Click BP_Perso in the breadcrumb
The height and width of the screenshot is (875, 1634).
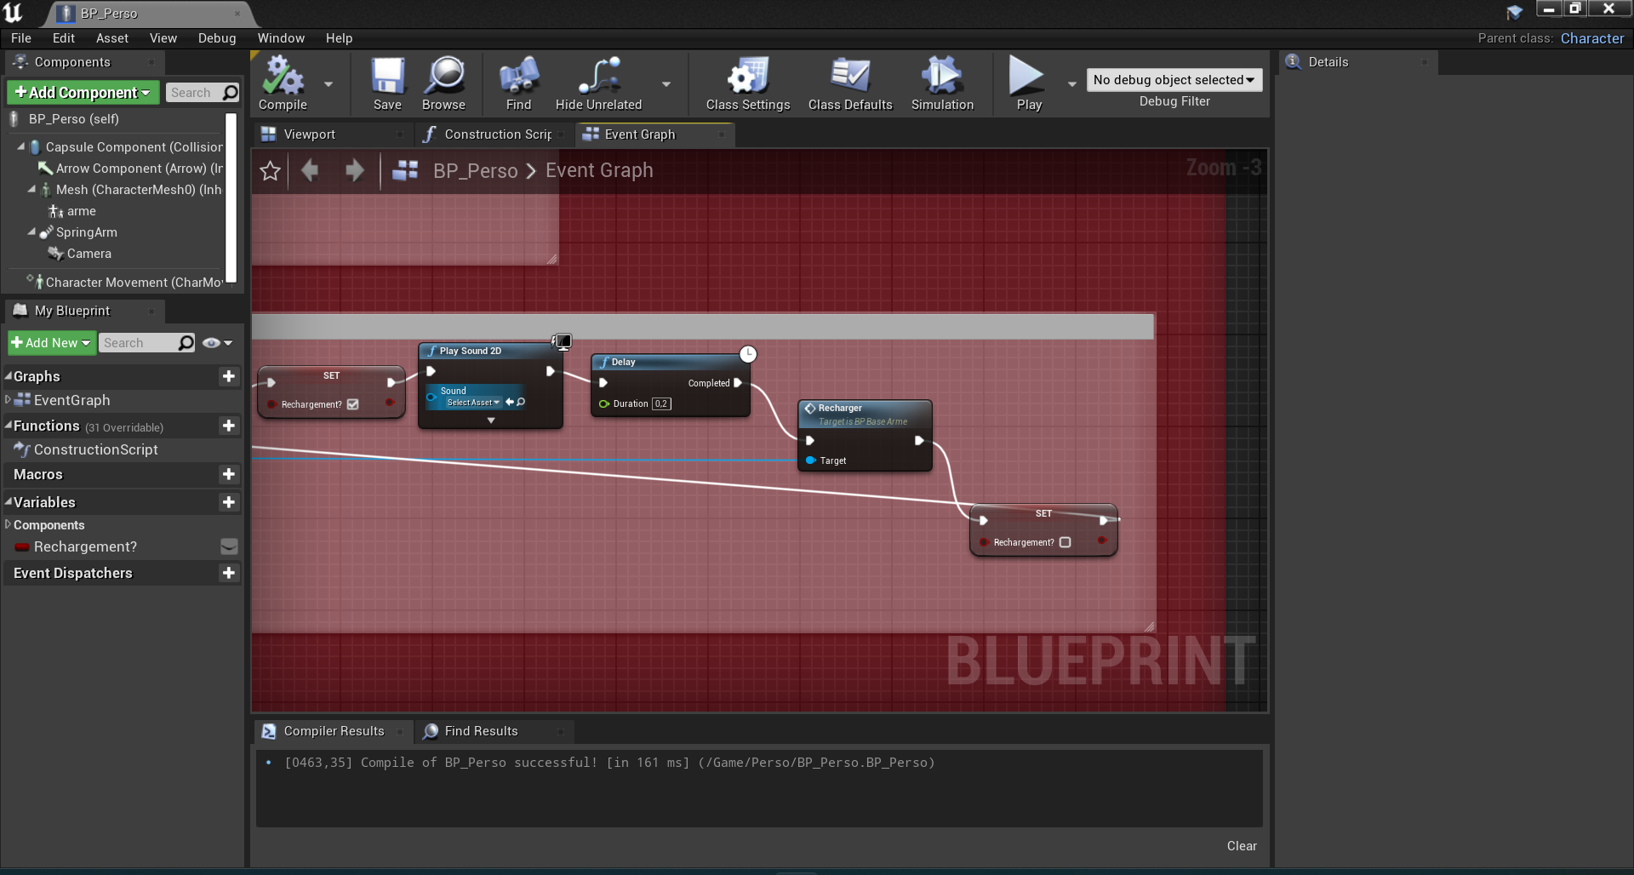click(475, 170)
